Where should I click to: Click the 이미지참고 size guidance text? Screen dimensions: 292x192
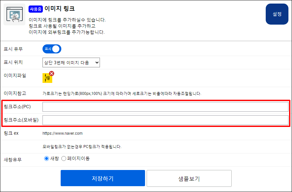tap(122, 94)
